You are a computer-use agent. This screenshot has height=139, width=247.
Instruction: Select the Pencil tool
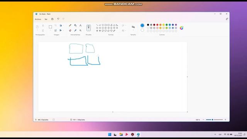(x=70, y=25)
